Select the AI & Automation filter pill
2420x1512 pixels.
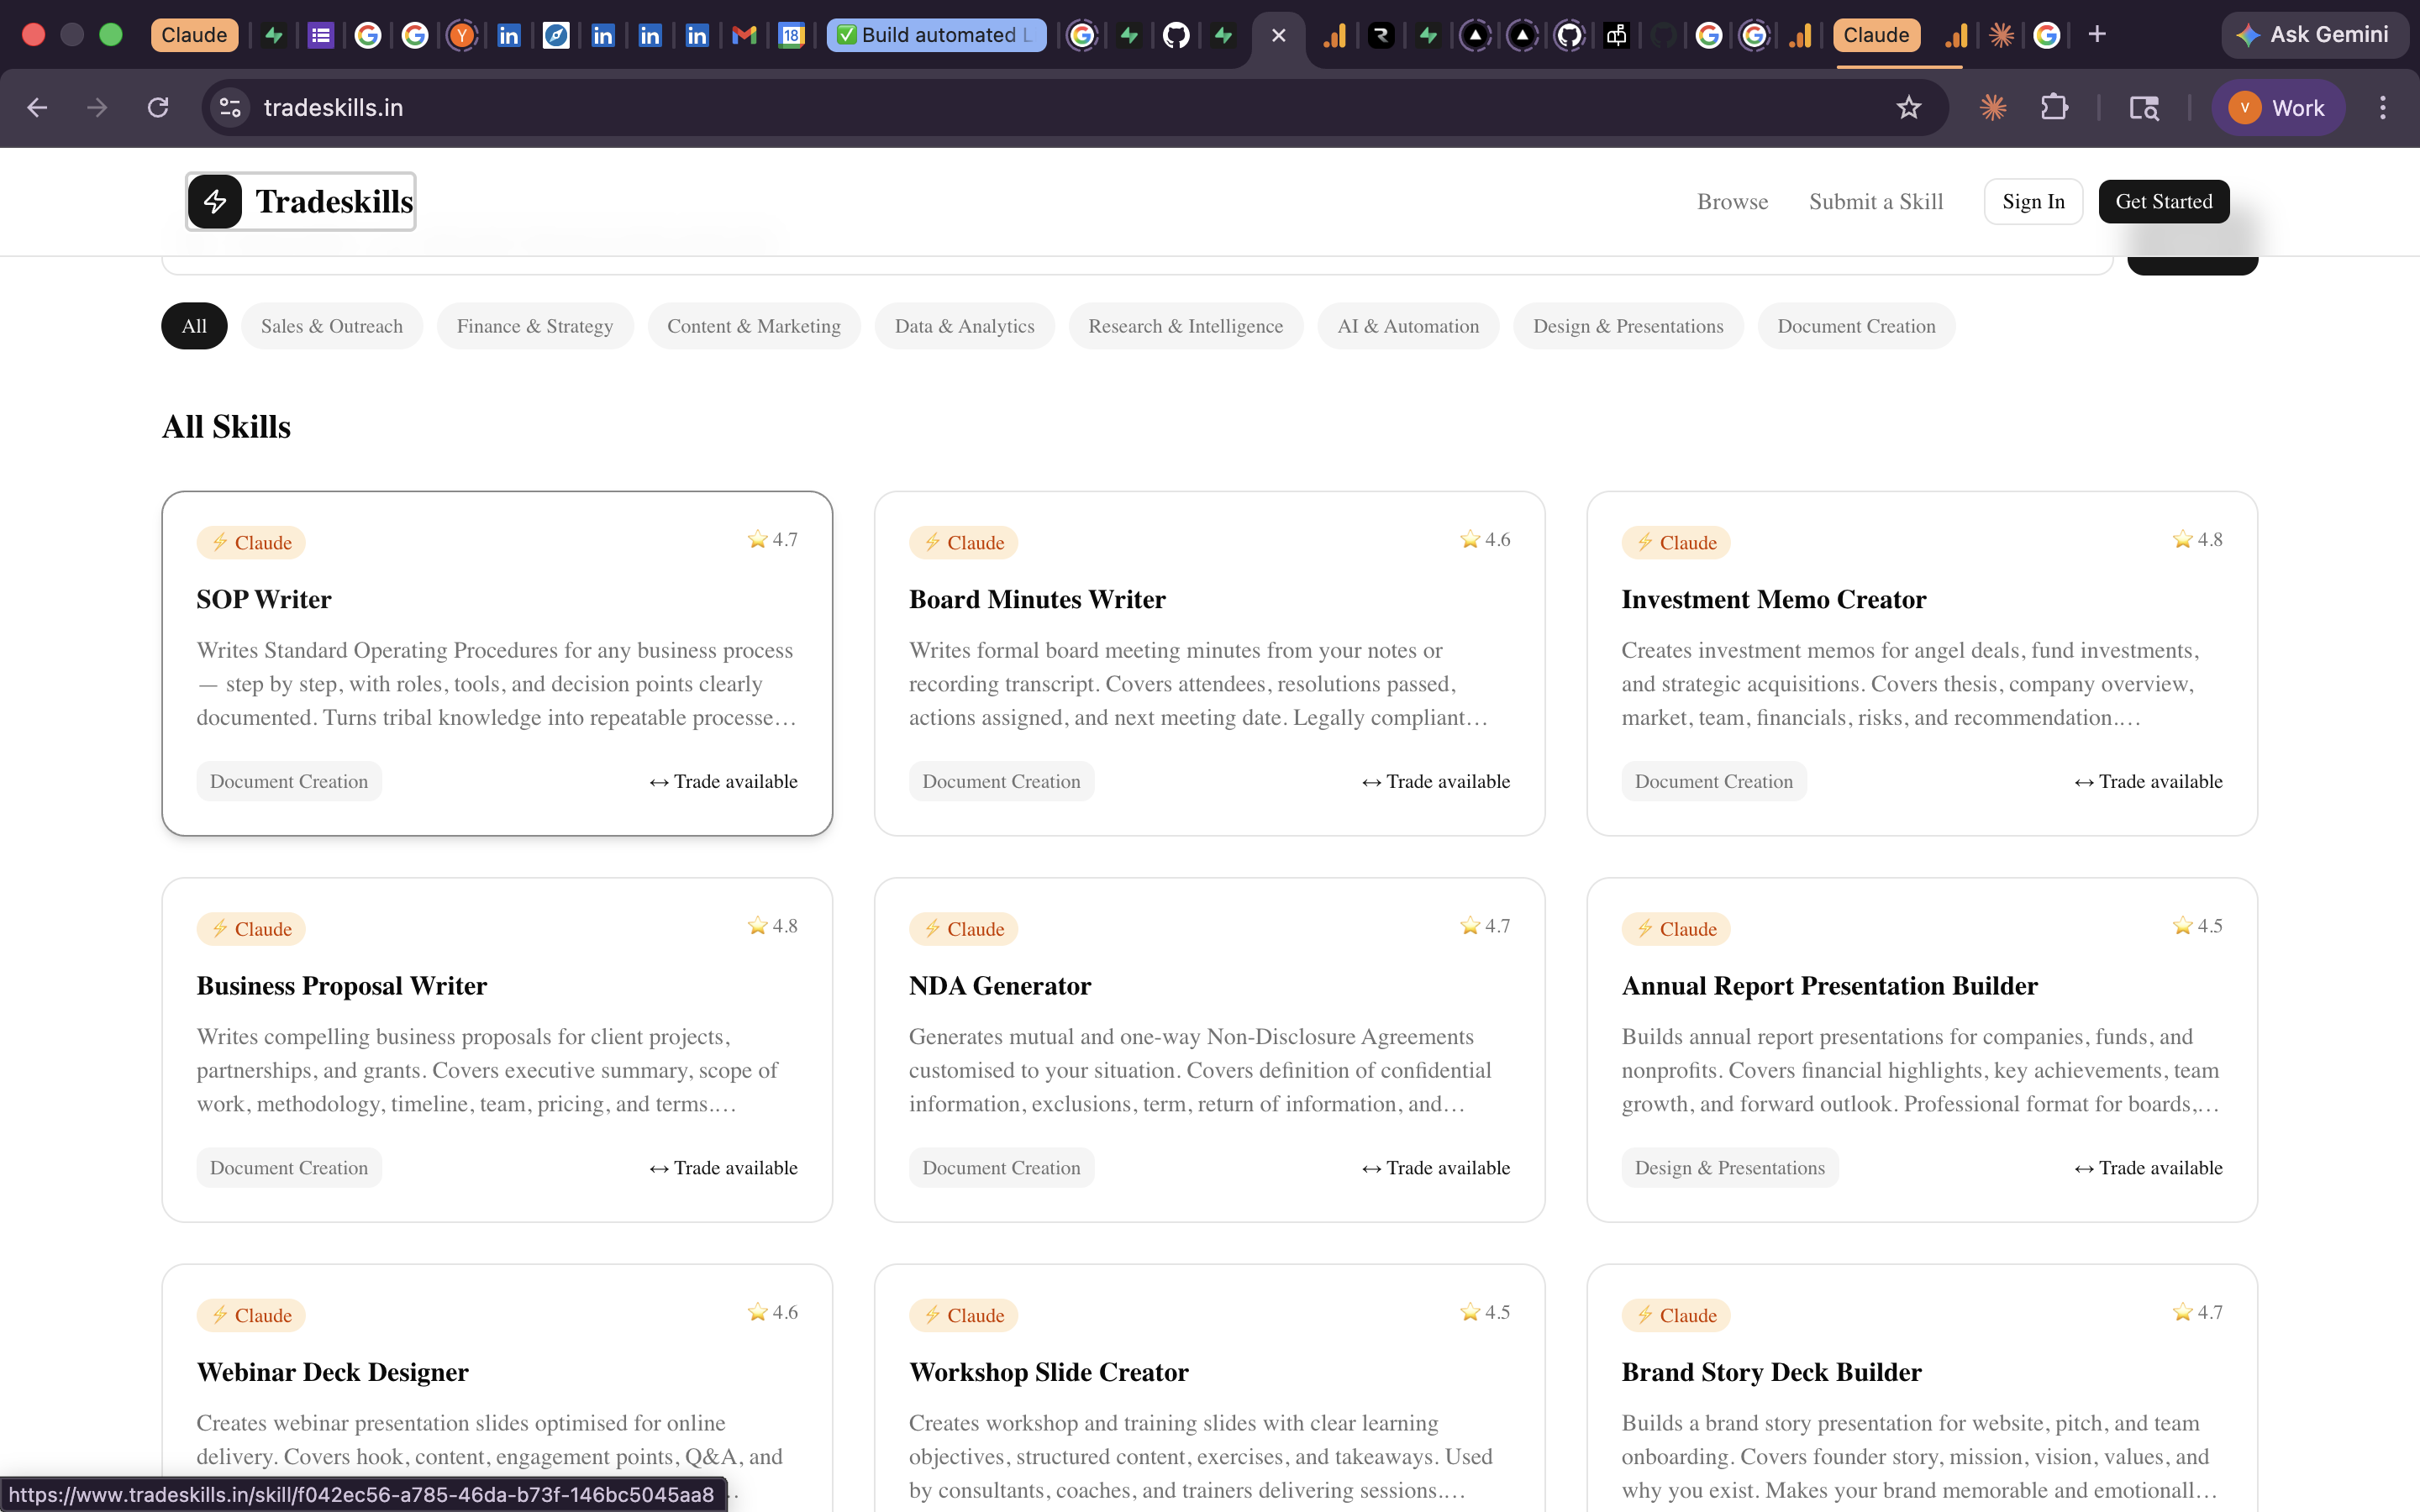(x=1407, y=325)
